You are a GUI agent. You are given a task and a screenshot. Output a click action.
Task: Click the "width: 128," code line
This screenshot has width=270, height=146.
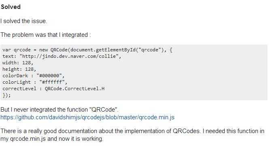coord(18,63)
